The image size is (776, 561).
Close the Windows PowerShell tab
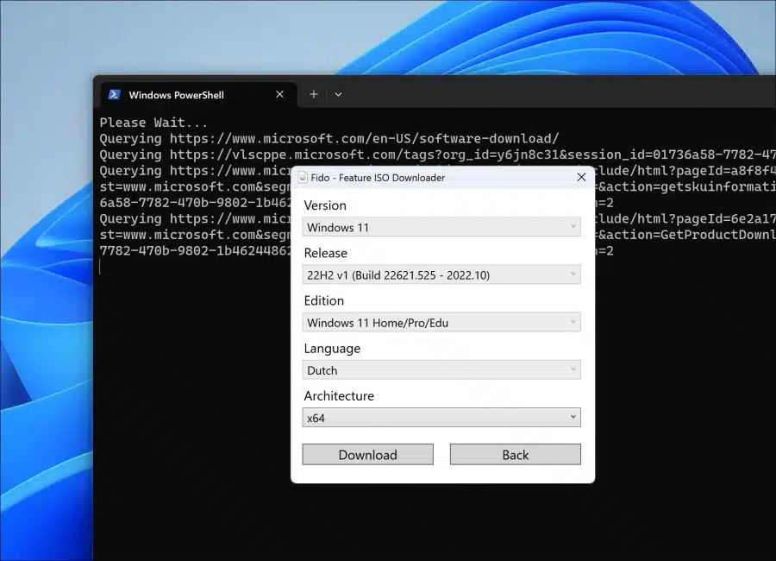279,94
